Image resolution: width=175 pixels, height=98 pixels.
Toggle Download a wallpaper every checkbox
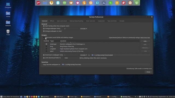click(44, 55)
